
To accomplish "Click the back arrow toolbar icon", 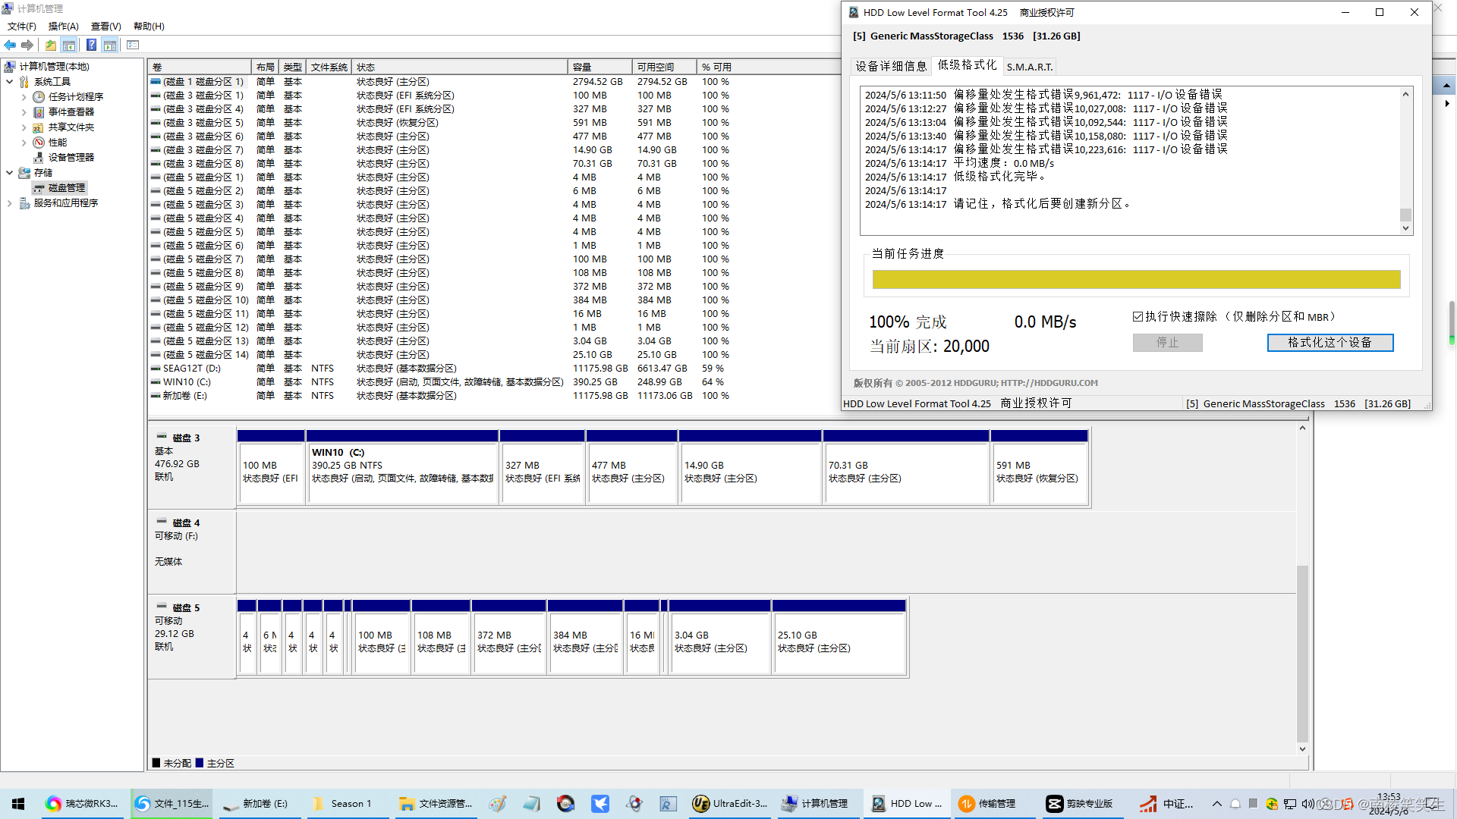I will (x=10, y=45).
